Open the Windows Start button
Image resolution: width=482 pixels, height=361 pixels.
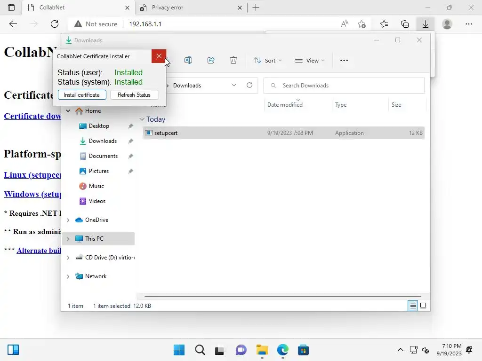click(x=179, y=350)
